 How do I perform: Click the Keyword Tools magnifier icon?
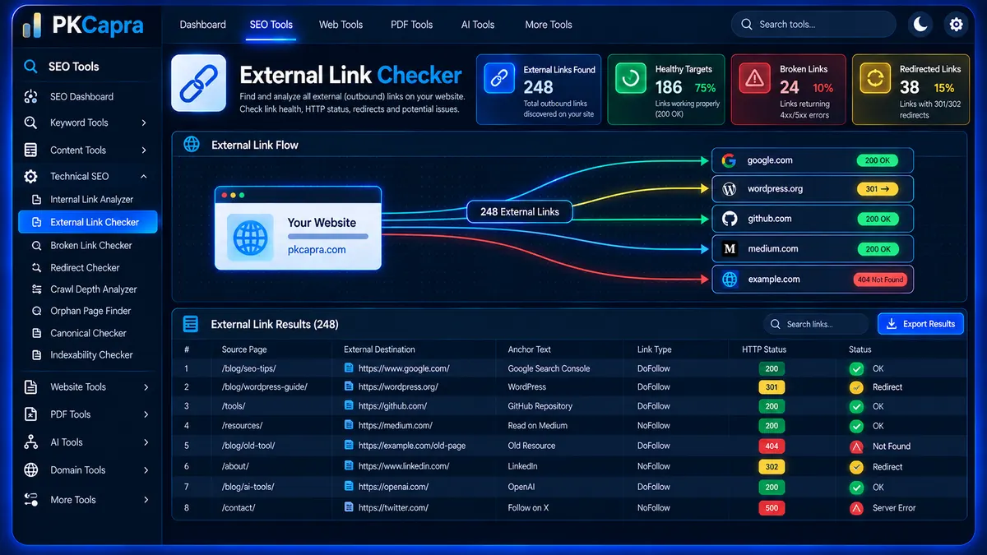(x=31, y=123)
